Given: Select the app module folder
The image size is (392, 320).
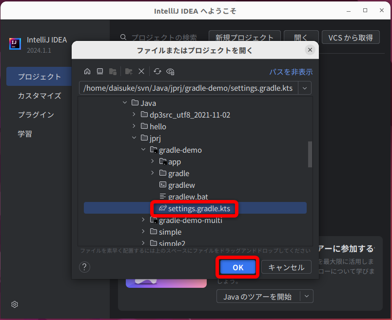Looking at the screenshot, I should tap(195, 161).
